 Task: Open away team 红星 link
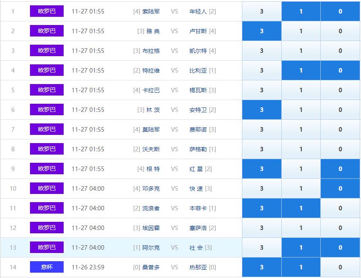[196, 169]
